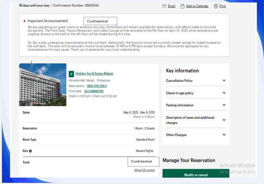Open the Email link

click(x=172, y=6)
